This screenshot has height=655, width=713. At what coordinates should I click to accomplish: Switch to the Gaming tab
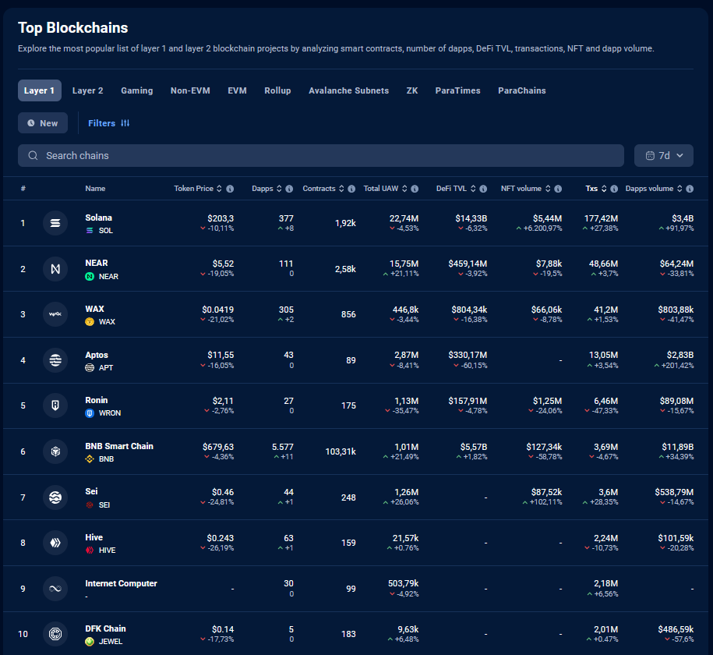[137, 90]
